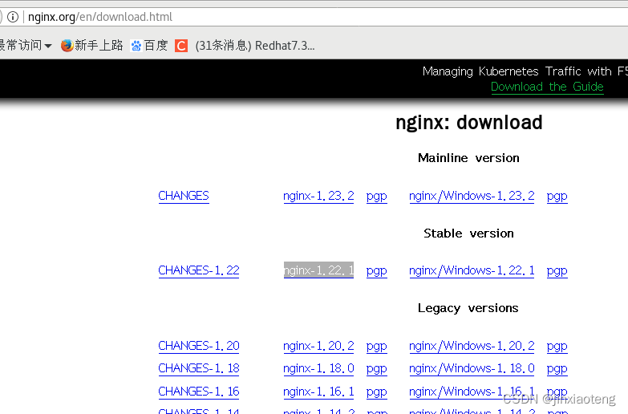Click the 'nginx: download' page heading
Viewport: 628px width, 414px height.
(469, 122)
